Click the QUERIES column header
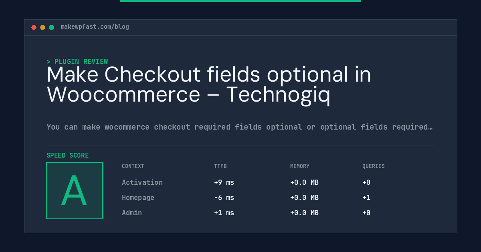 [374, 166]
